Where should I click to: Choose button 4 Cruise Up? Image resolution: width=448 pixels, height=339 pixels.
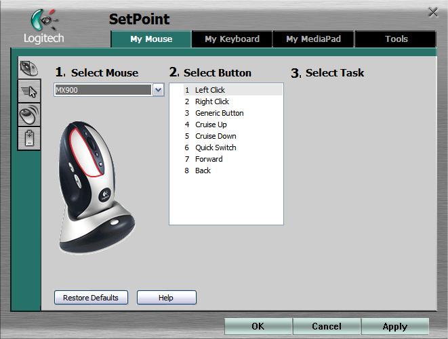point(233,125)
